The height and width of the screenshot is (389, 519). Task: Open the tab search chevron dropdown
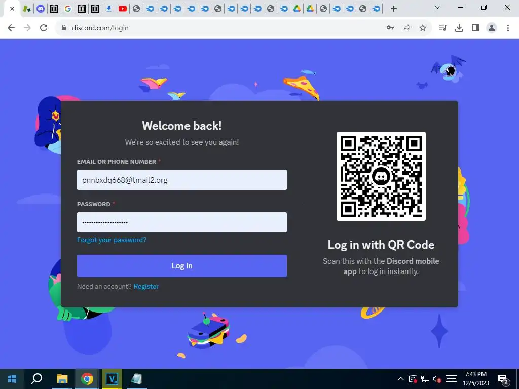point(437,7)
